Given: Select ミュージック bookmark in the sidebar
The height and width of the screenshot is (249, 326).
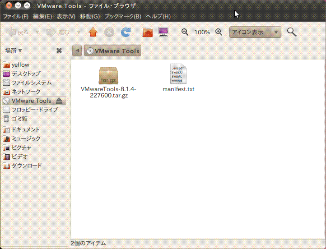Looking at the screenshot, I should tap(34, 138).
